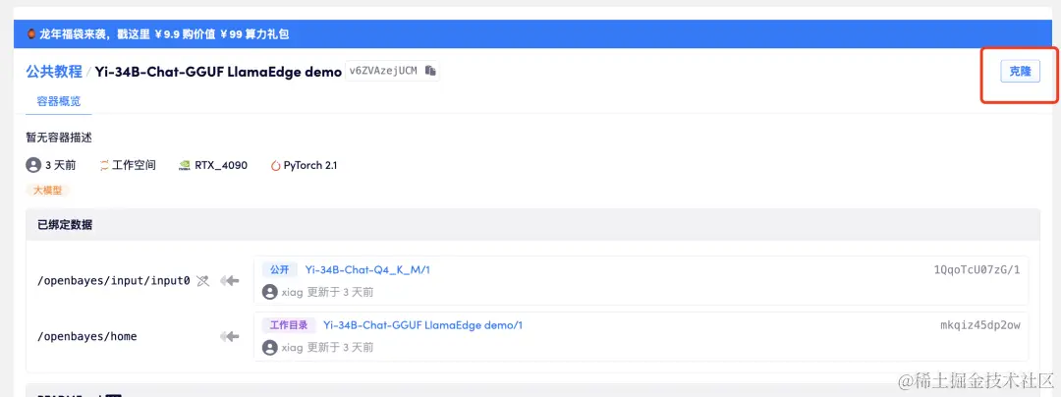Open the Yi-34B-Chat-GGUF LlamaEdge demo/1 link
The width and height of the screenshot is (1061, 397).
422,325
